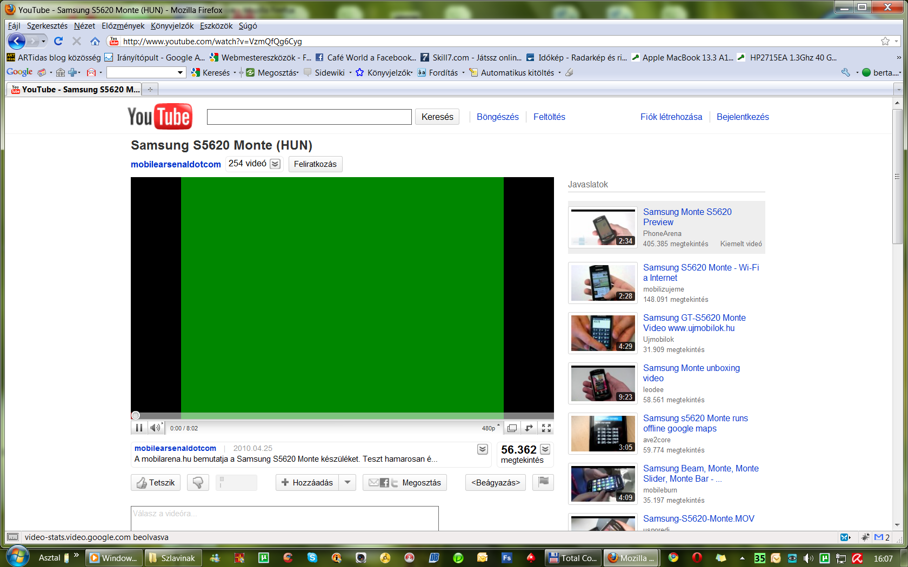
Task: Stop loading the page
Action: click(x=77, y=41)
